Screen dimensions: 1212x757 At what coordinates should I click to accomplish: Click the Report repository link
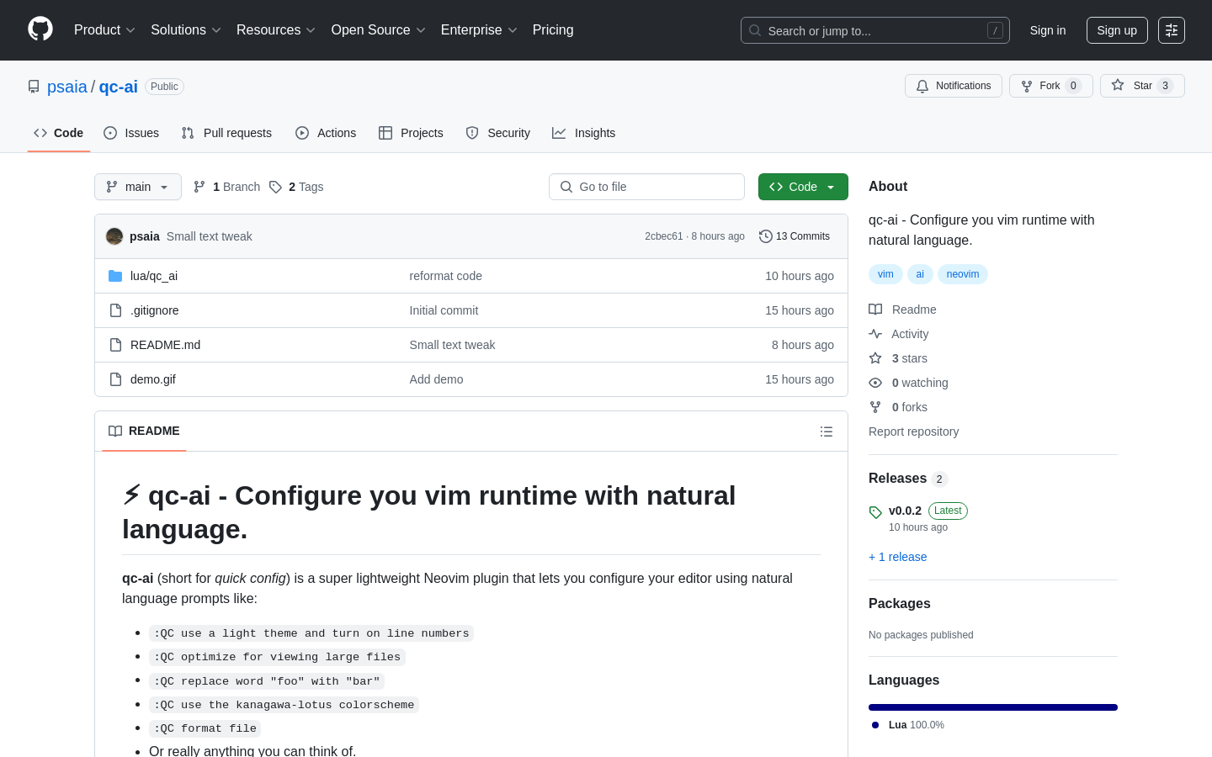[913, 431]
